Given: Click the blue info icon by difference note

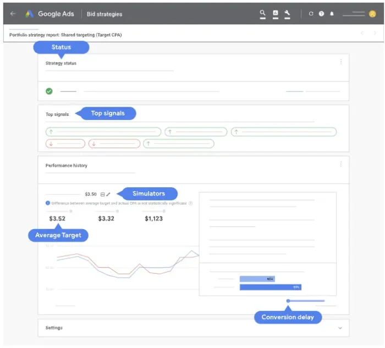Looking at the screenshot, I should pos(48,203).
